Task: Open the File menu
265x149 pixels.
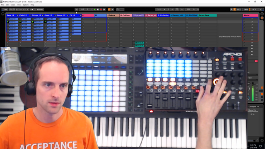Action: (2, 5)
